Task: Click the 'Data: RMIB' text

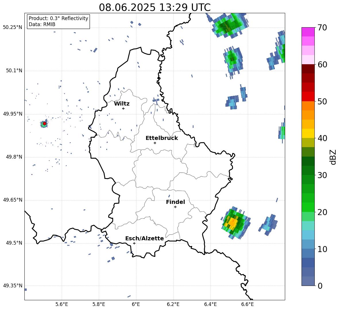Action: point(42,24)
